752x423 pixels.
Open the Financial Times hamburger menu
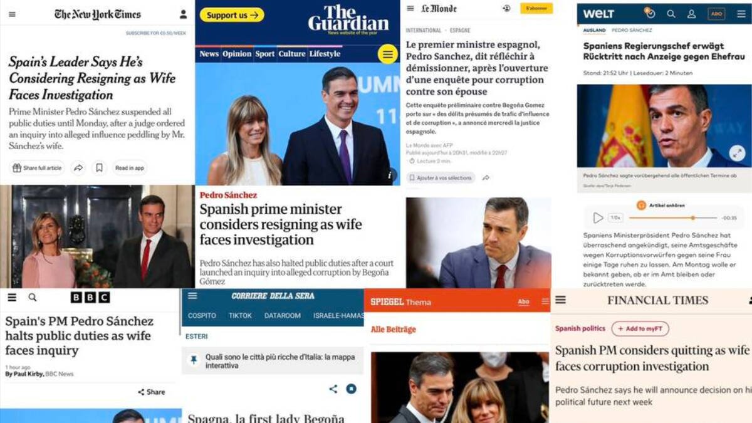[x=560, y=300]
